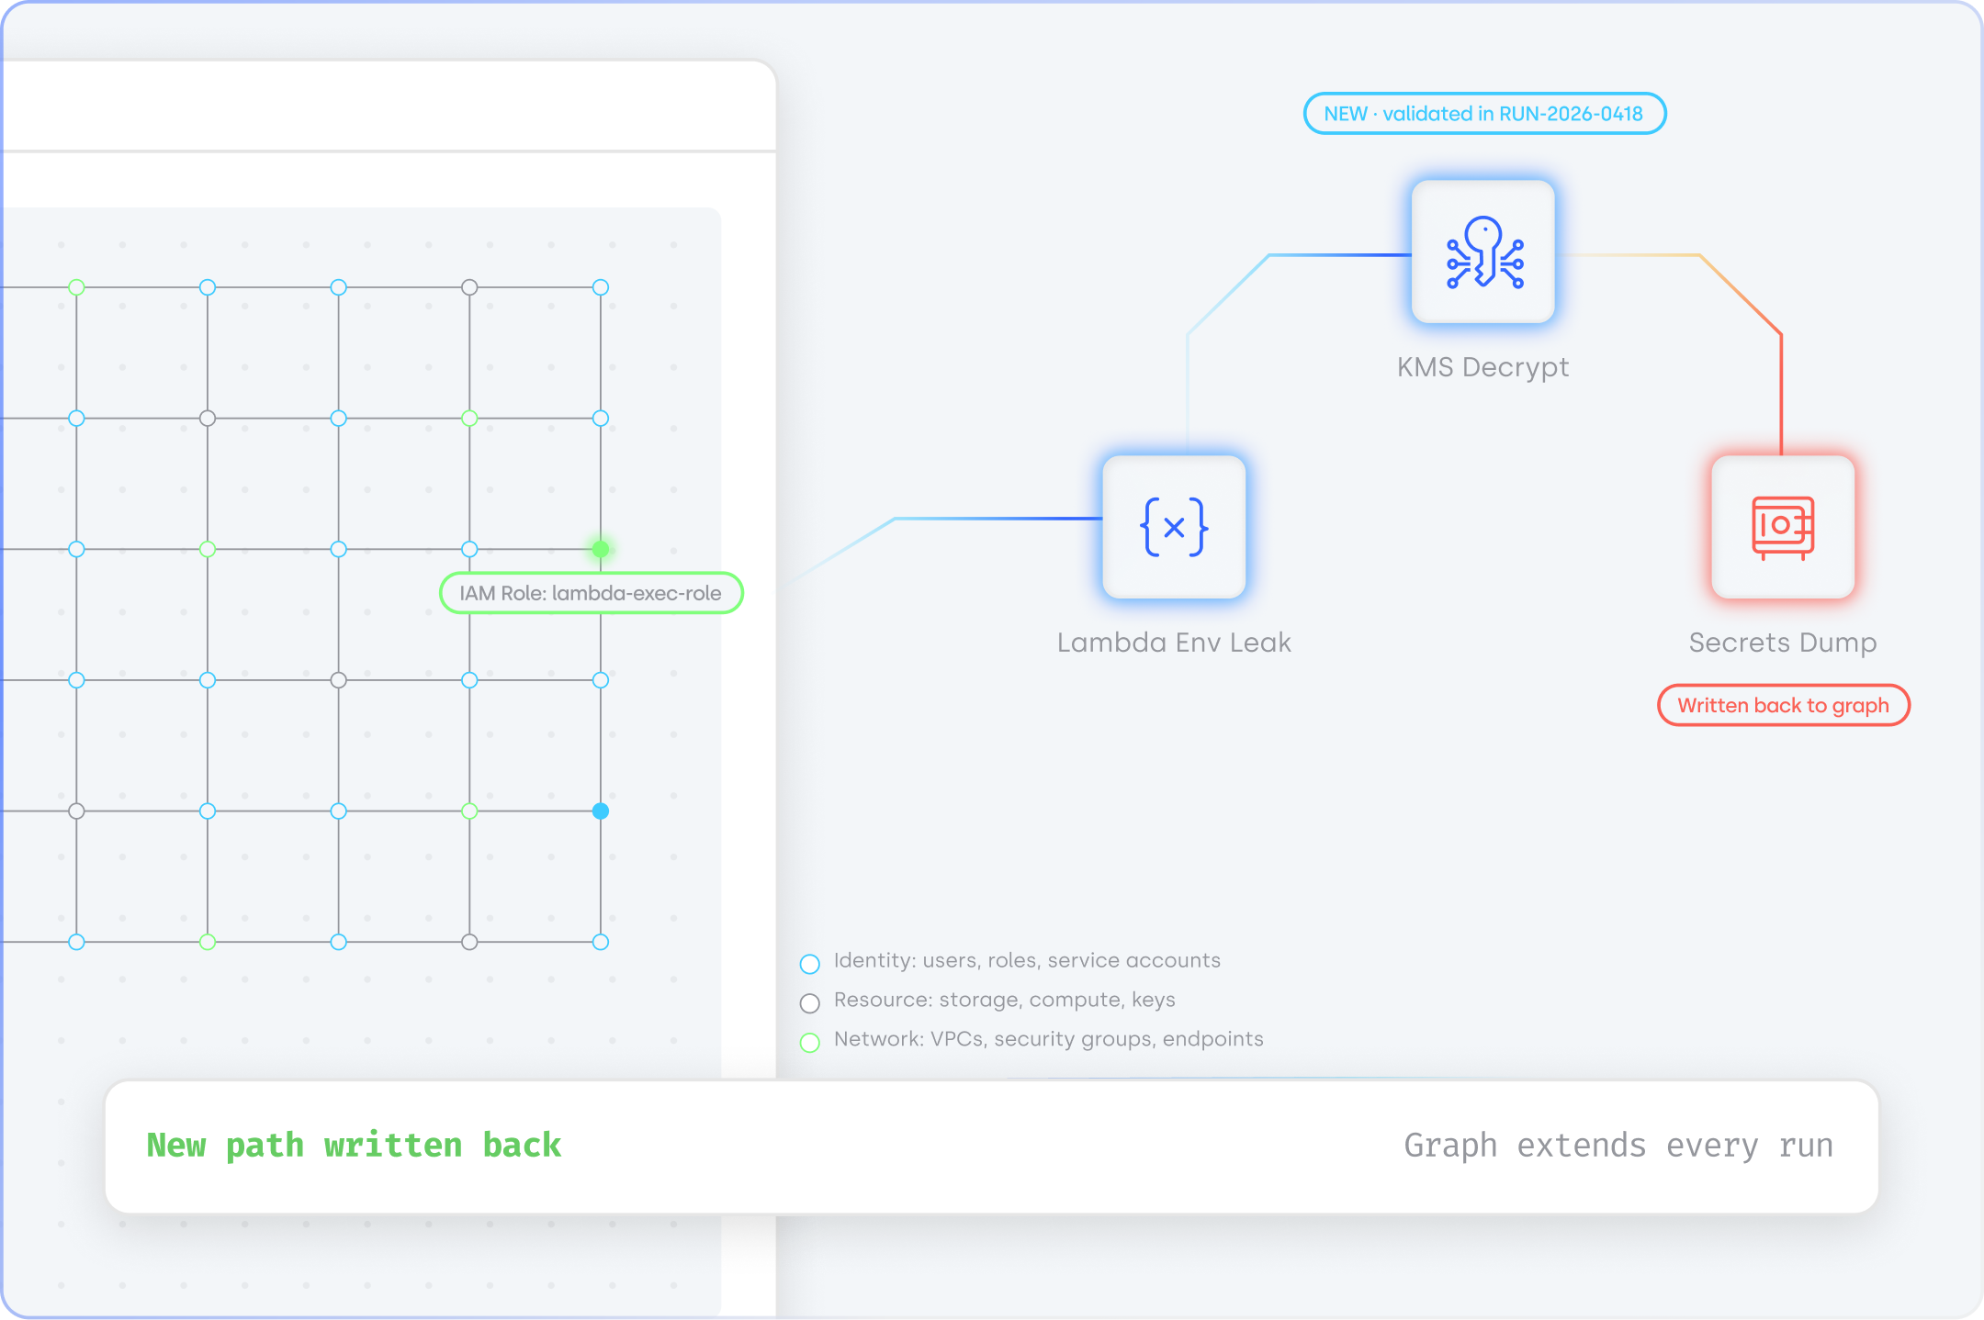
Task: Click the 'Lambda Env Leak' label
Action: click(x=1174, y=643)
